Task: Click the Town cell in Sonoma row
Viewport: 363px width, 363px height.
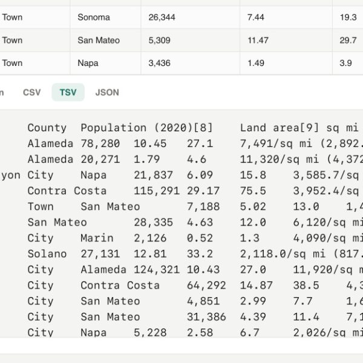Action: point(35,18)
